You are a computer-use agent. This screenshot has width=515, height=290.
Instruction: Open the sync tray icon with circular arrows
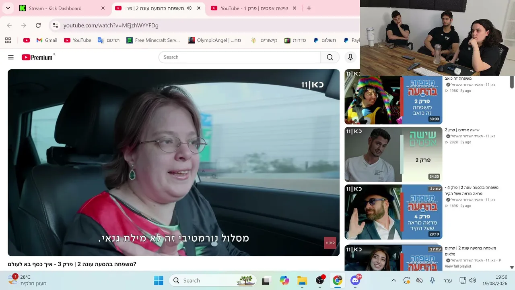pos(406,281)
